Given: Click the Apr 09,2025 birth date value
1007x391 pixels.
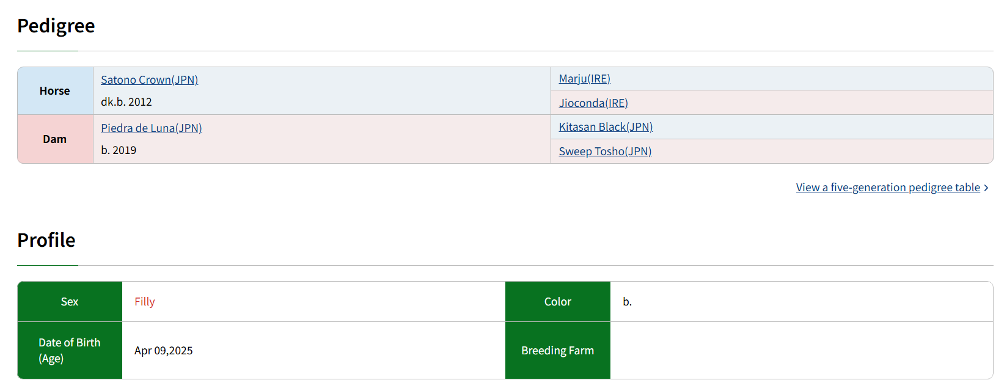Looking at the screenshot, I should click(164, 351).
